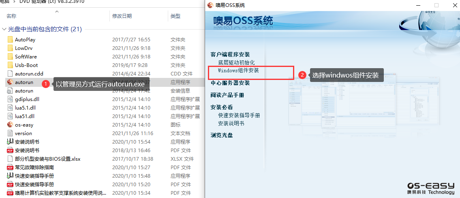Click 底层驱动初始化 link
This screenshot has height=198, width=460.
tap(236, 62)
